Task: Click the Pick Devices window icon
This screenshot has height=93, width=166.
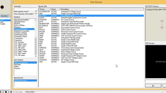Action: 14,2
